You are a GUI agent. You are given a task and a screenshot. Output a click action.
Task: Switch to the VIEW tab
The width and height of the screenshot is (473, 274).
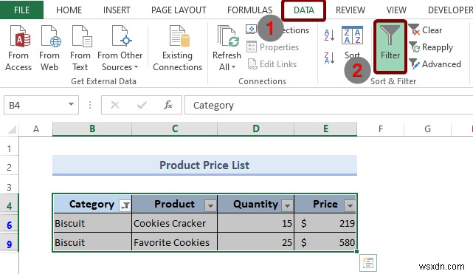pyautogui.click(x=396, y=10)
